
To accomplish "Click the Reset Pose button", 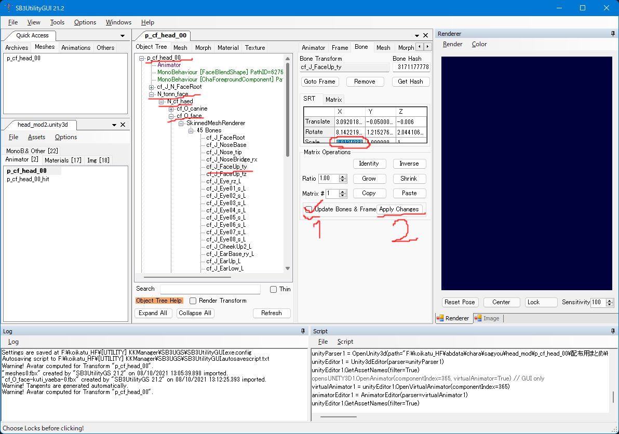I will click(460, 302).
